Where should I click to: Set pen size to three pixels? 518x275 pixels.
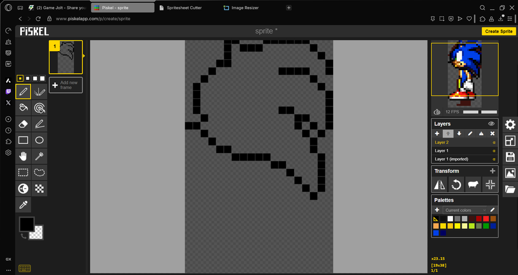coord(35,78)
